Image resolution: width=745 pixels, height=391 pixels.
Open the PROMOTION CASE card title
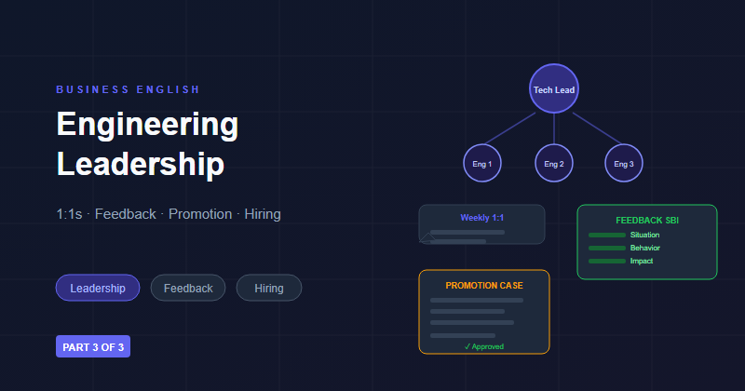click(x=484, y=286)
